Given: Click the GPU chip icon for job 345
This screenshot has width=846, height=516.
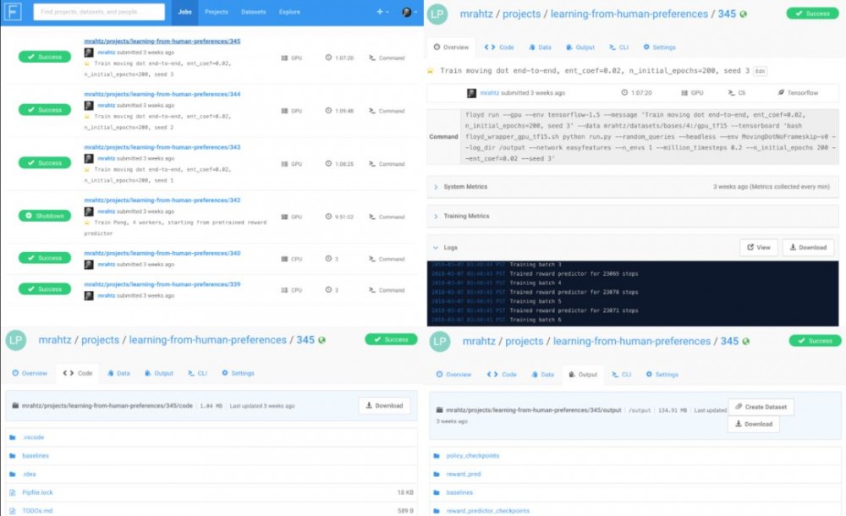Looking at the screenshot, I should pos(284,58).
